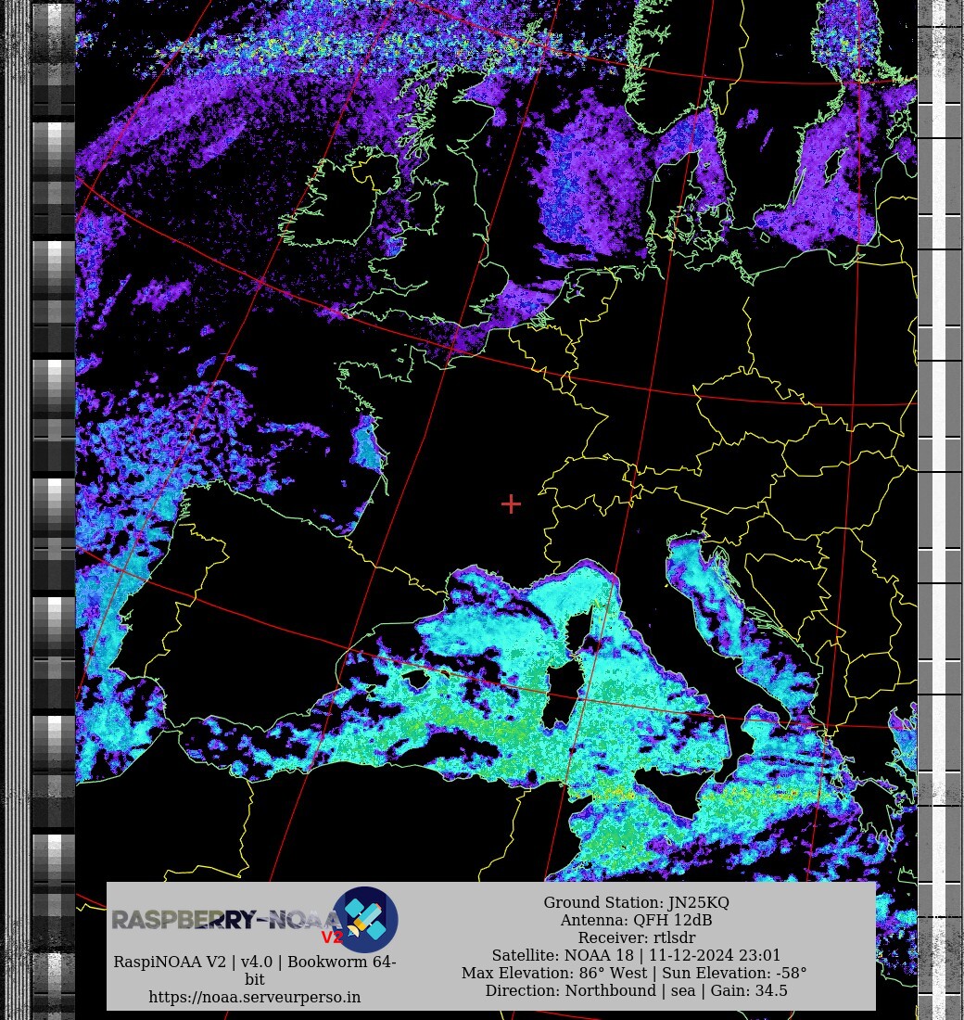The image size is (964, 1020).
Task: Click the Satellite NOAA 18 timestamp line
Action: (x=636, y=955)
